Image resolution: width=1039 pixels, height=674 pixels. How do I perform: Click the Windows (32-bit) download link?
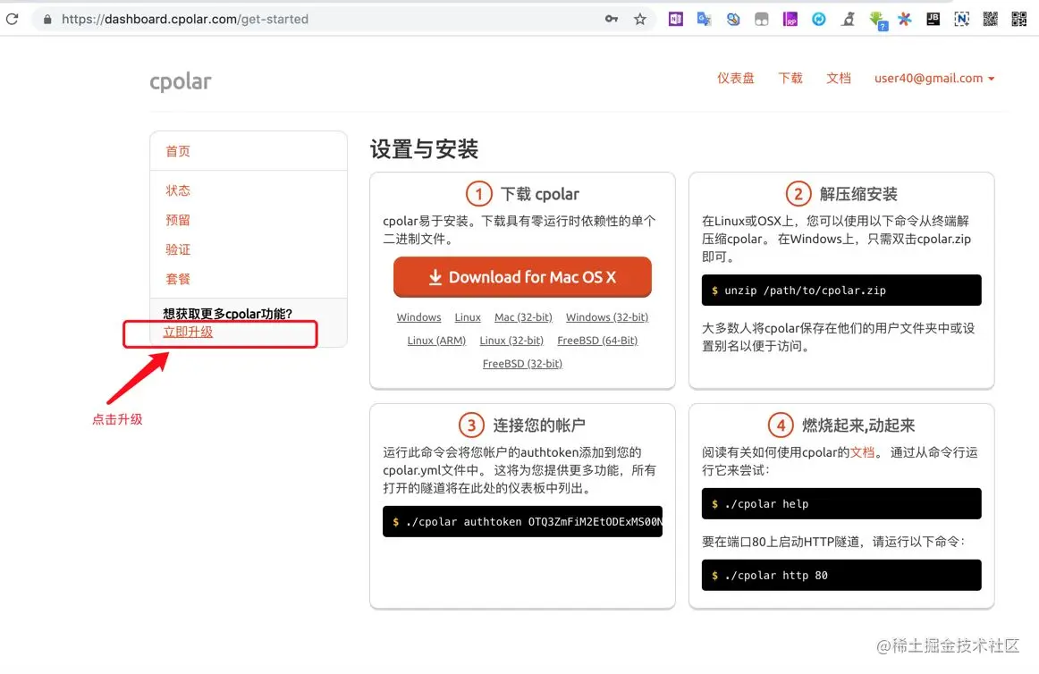[607, 317]
